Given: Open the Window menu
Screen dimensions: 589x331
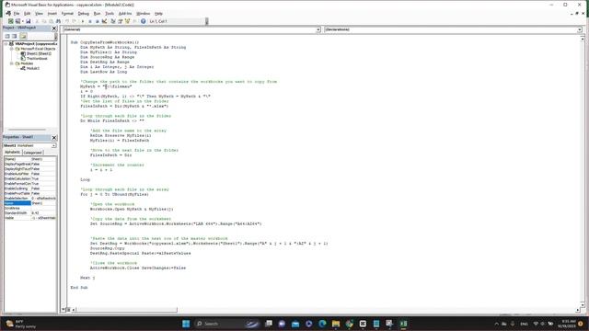Looking at the screenshot, I should [144, 14].
